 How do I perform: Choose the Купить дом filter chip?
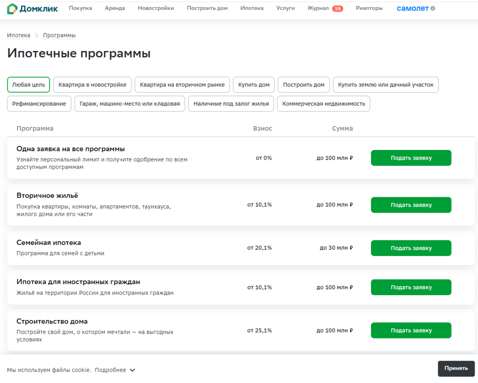pos(254,85)
